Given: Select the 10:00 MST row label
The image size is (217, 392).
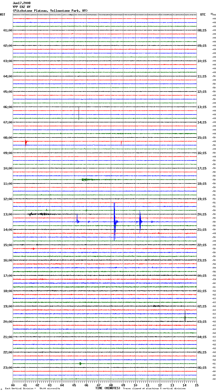Looking at the screenshot, I should click(x=8, y=168).
